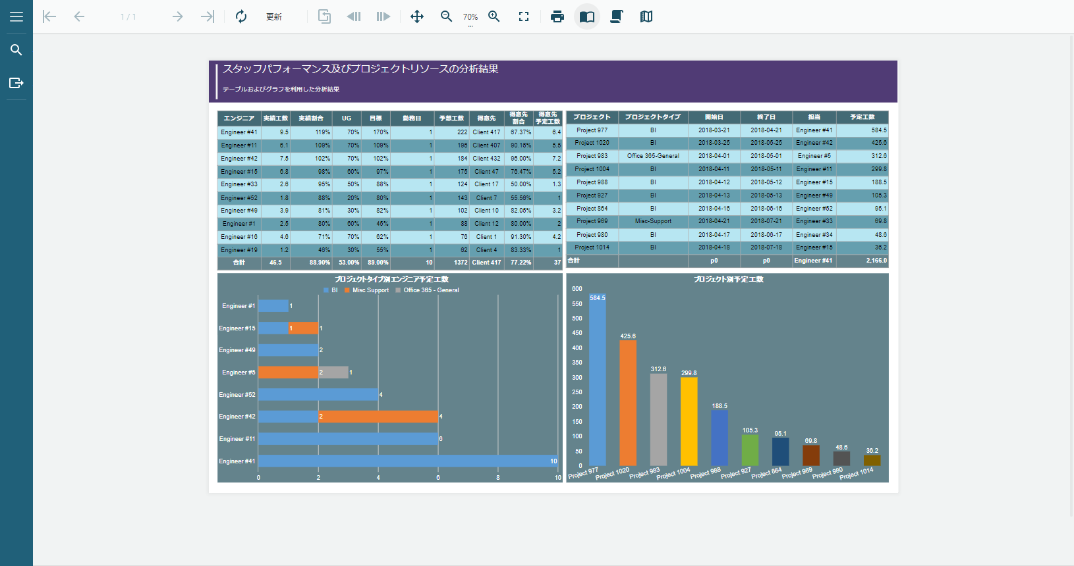
Task: Click the 更新 label button
Action: pyautogui.click(x=274, y=17)
